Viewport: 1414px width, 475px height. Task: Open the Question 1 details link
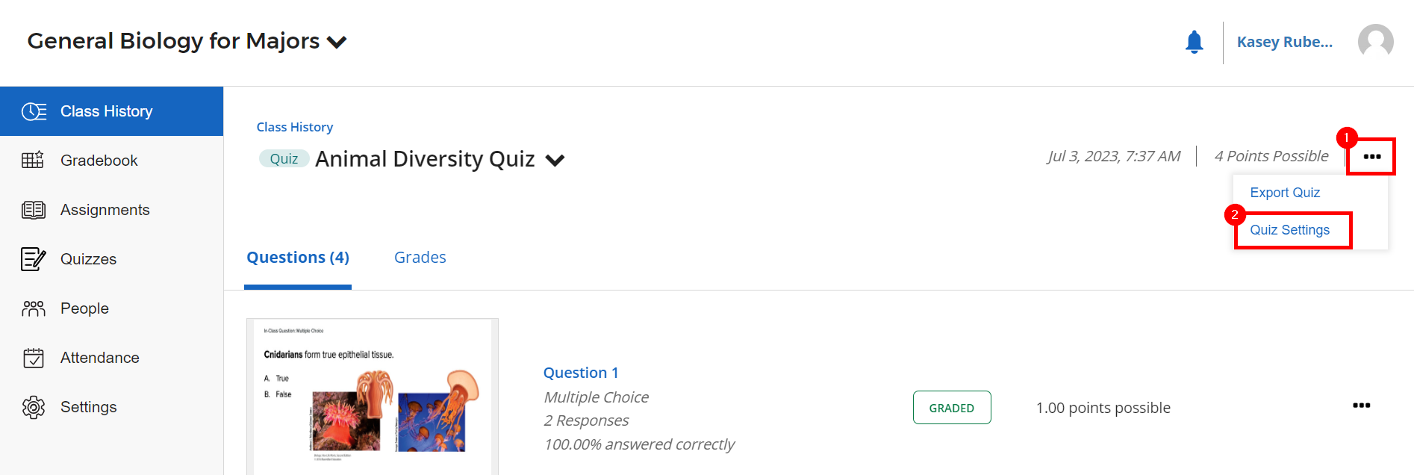pyautogui.click(x=581, y=372)
